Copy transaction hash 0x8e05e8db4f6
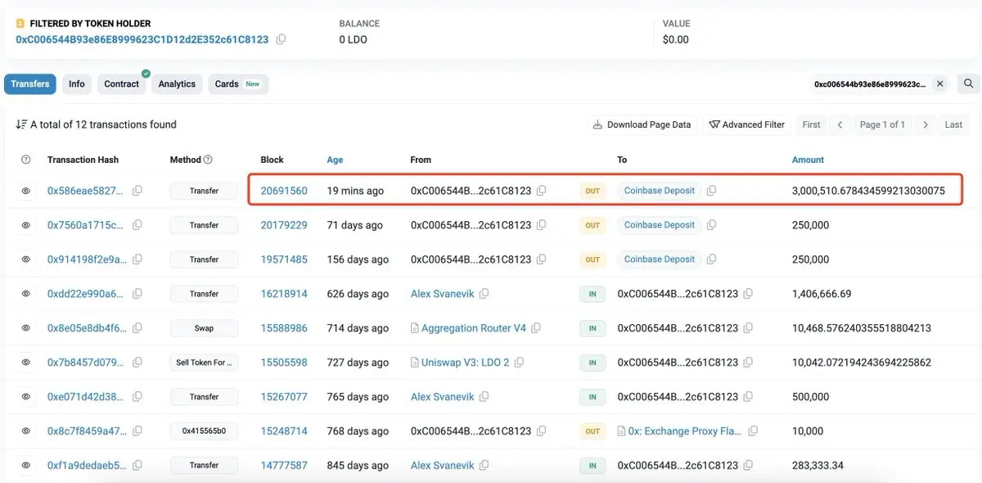Viewport: 982px width, 483px height. [137, 328]
